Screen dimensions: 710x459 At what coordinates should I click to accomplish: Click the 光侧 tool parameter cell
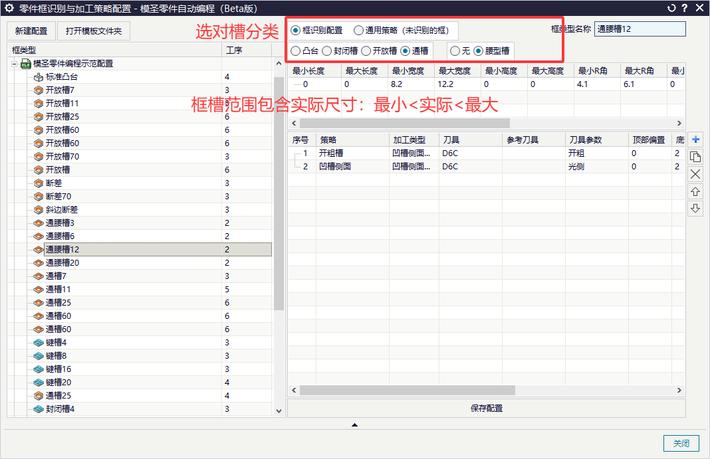pos(597,167)
